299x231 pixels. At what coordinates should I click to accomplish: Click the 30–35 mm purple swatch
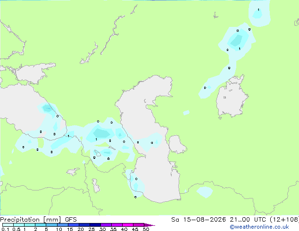(106, 225)
